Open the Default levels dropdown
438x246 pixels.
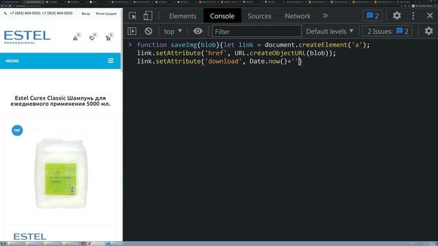[x=330, y=31]
